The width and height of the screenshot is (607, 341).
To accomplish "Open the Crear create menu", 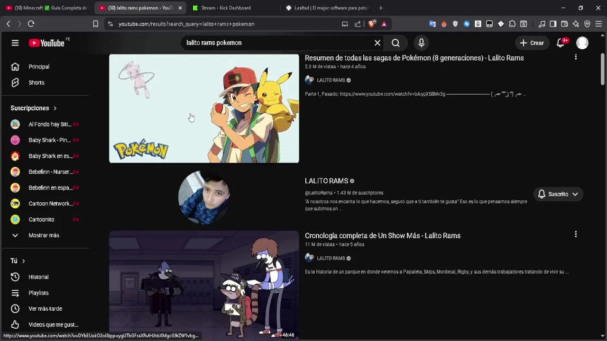I will [x=532, y=43].
